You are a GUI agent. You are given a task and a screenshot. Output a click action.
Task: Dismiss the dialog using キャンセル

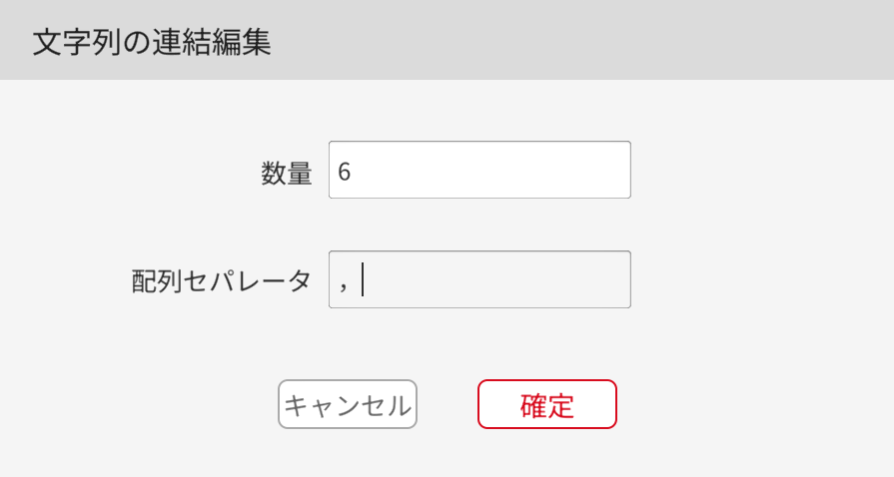348,405
